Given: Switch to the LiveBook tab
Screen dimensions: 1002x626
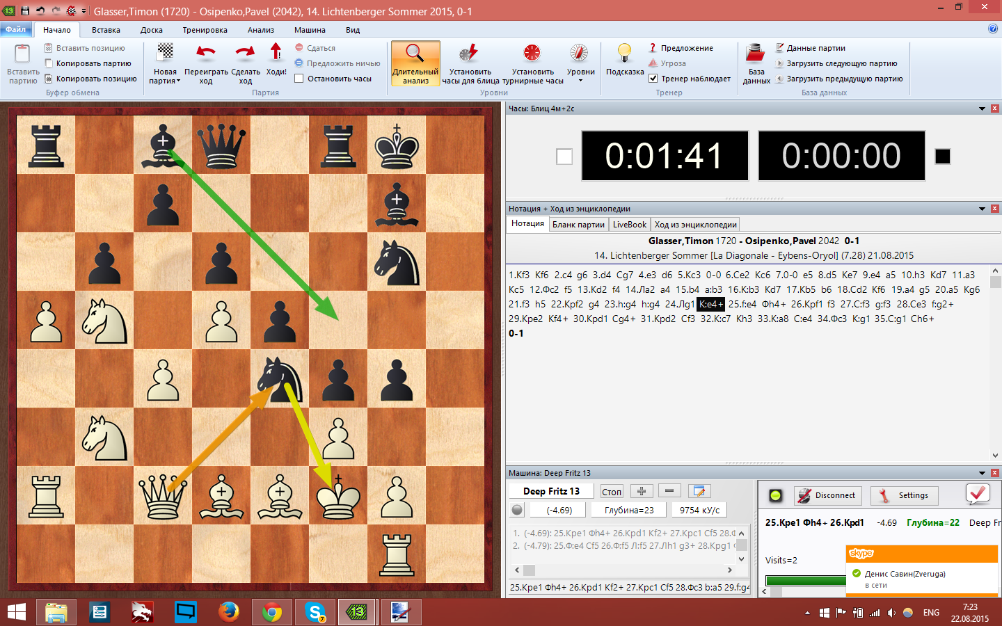Looking at the screenshot, I should click(629, 225).
